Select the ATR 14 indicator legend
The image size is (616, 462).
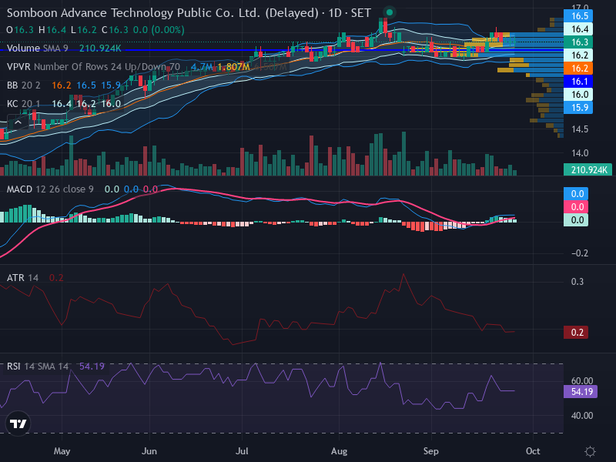click(x=35, y=278)
